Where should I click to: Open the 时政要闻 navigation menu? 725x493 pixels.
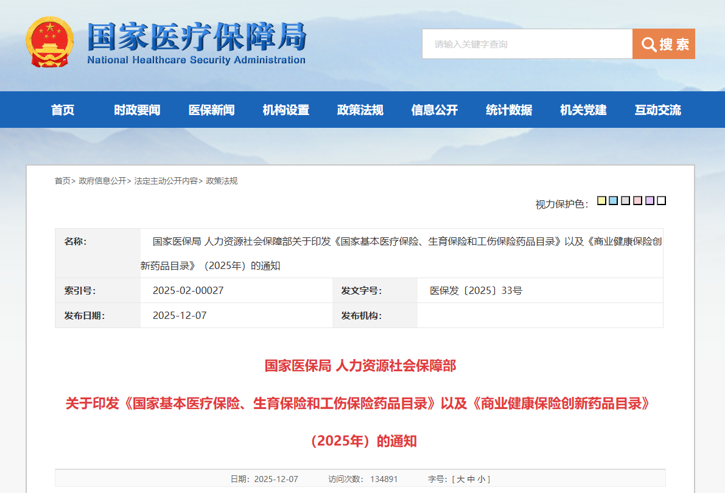pyautogui.click(x=137, y=110)
